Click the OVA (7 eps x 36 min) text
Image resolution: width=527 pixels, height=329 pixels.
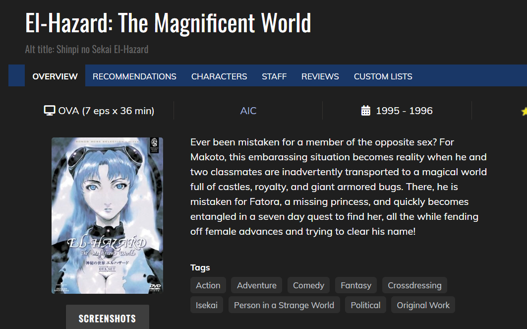tap(106, 111)
